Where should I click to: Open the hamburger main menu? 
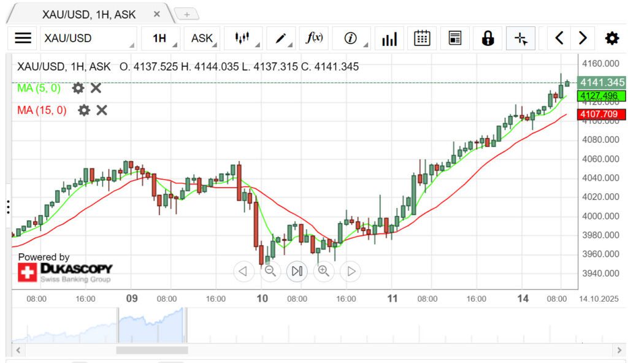click(x=23, y=38)
